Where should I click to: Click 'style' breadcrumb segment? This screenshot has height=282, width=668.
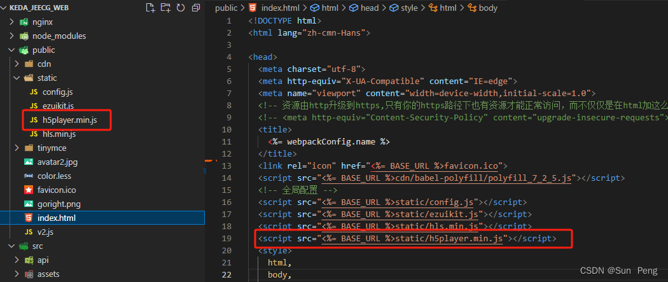(409, 8)
